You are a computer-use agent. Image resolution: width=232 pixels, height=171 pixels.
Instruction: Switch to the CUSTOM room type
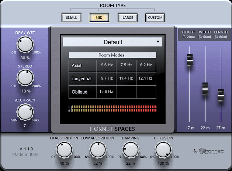pos(155,18)
